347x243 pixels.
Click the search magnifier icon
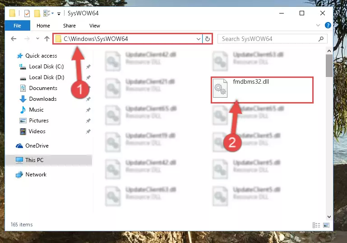click(x=321, y=39)
